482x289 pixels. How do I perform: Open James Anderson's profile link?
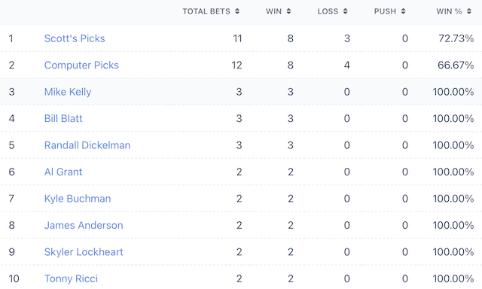[x=84, y=226]
